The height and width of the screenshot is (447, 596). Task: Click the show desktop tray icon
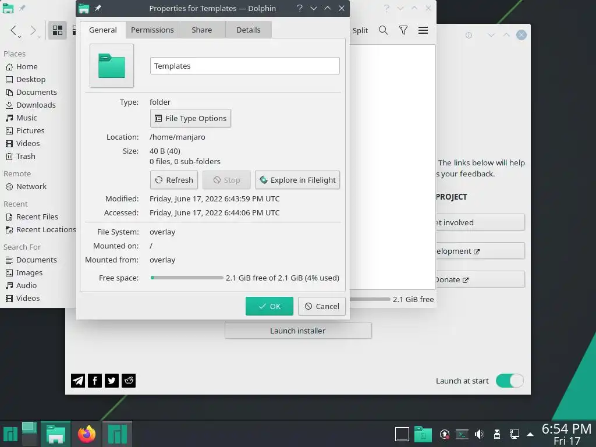pos(402,434)
